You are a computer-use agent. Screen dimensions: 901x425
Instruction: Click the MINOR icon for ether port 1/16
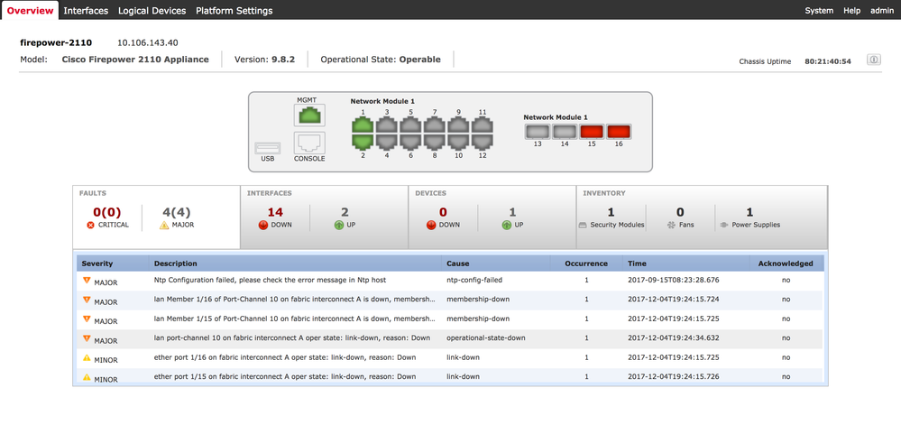tap(87, 357)
